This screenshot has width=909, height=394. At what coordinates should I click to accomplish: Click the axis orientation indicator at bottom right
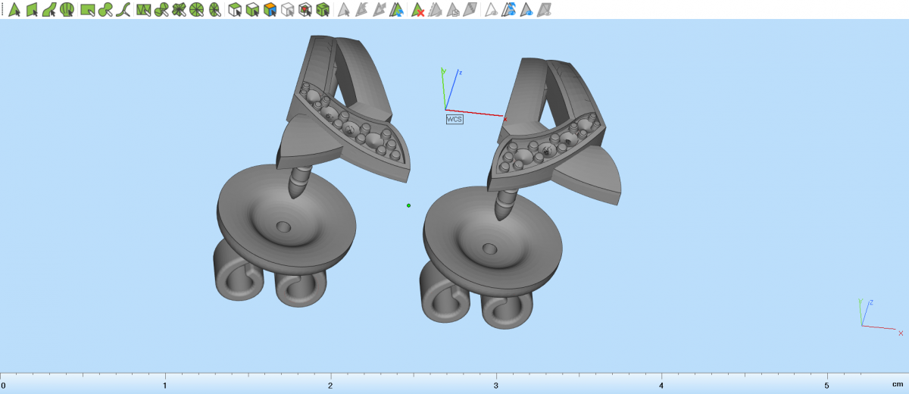(x=872, y=317)
